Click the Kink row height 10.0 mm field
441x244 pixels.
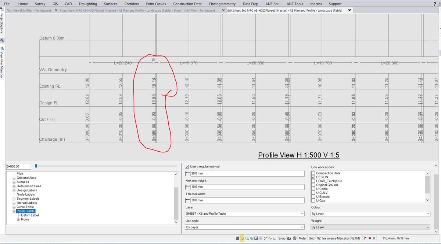[x=247, y=187]
